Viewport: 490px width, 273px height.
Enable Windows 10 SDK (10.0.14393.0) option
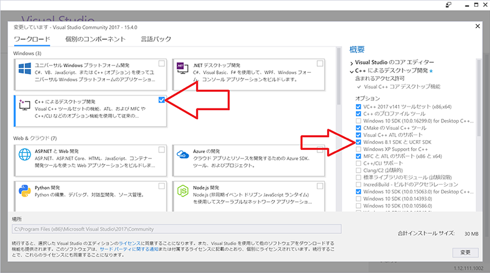point(358,199)
